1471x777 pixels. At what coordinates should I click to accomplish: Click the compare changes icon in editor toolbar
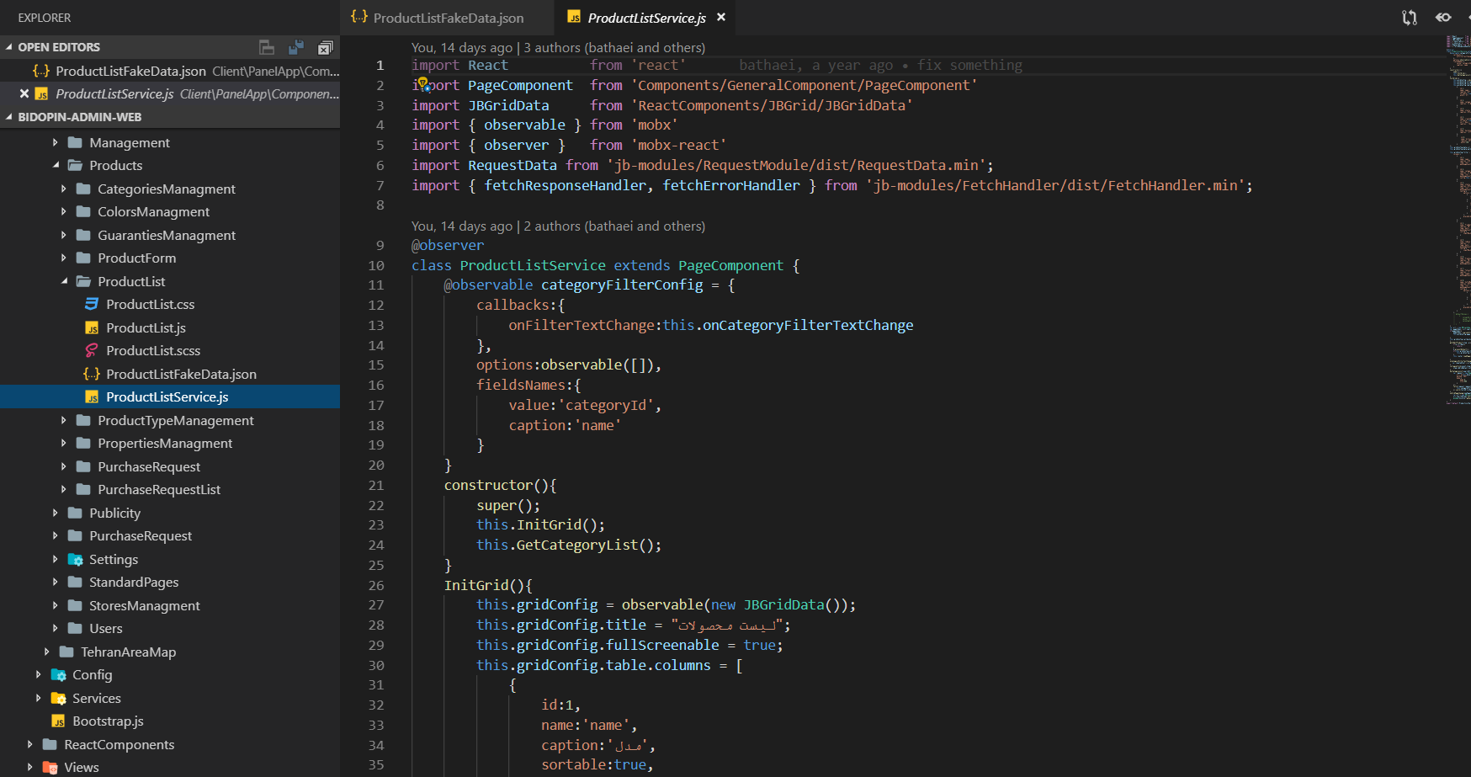pos(1409,17)
